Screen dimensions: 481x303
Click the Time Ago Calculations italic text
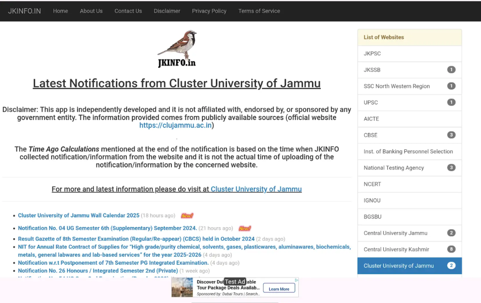point(64,149)
